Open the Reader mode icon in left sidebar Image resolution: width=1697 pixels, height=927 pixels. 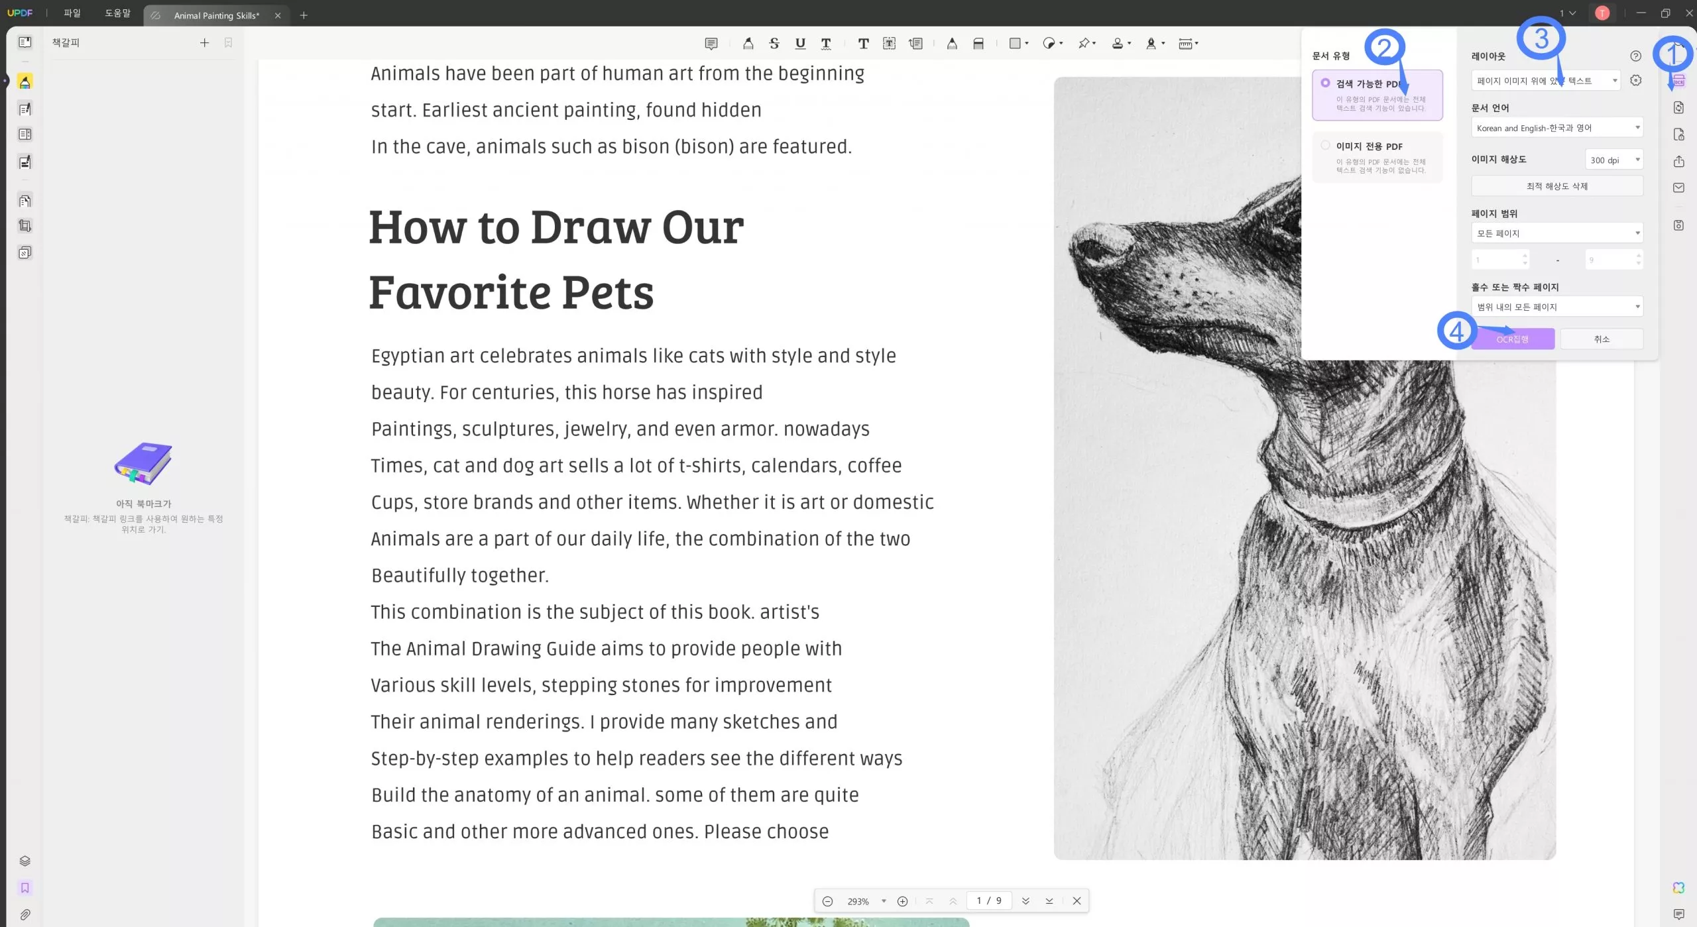coord(25,42)
